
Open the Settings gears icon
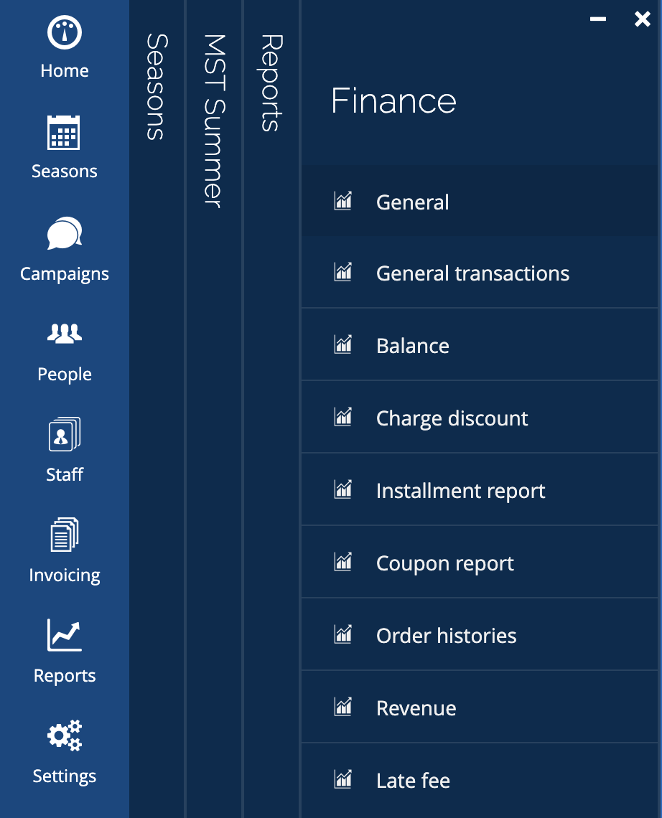pos(65,736)
